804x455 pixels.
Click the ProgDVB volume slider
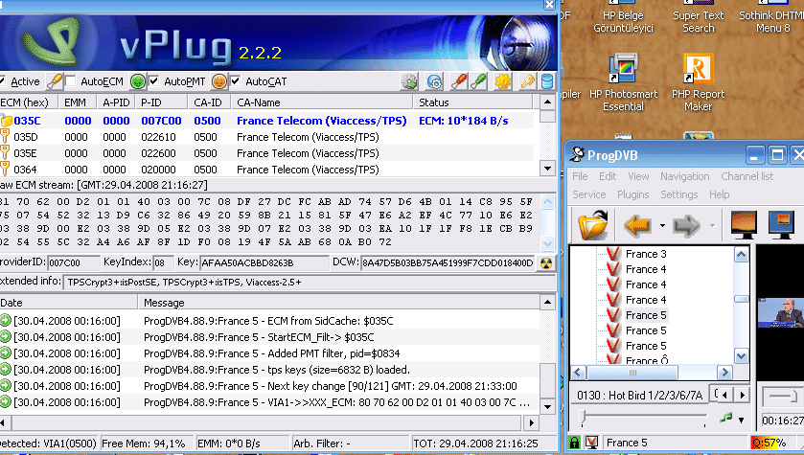(x=781, y=397)
